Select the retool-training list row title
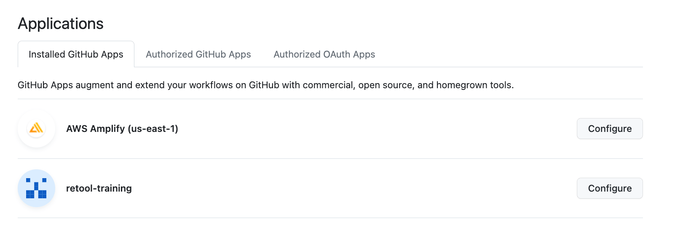The width and height of the screenshot is (675, 242). [99, 188]
